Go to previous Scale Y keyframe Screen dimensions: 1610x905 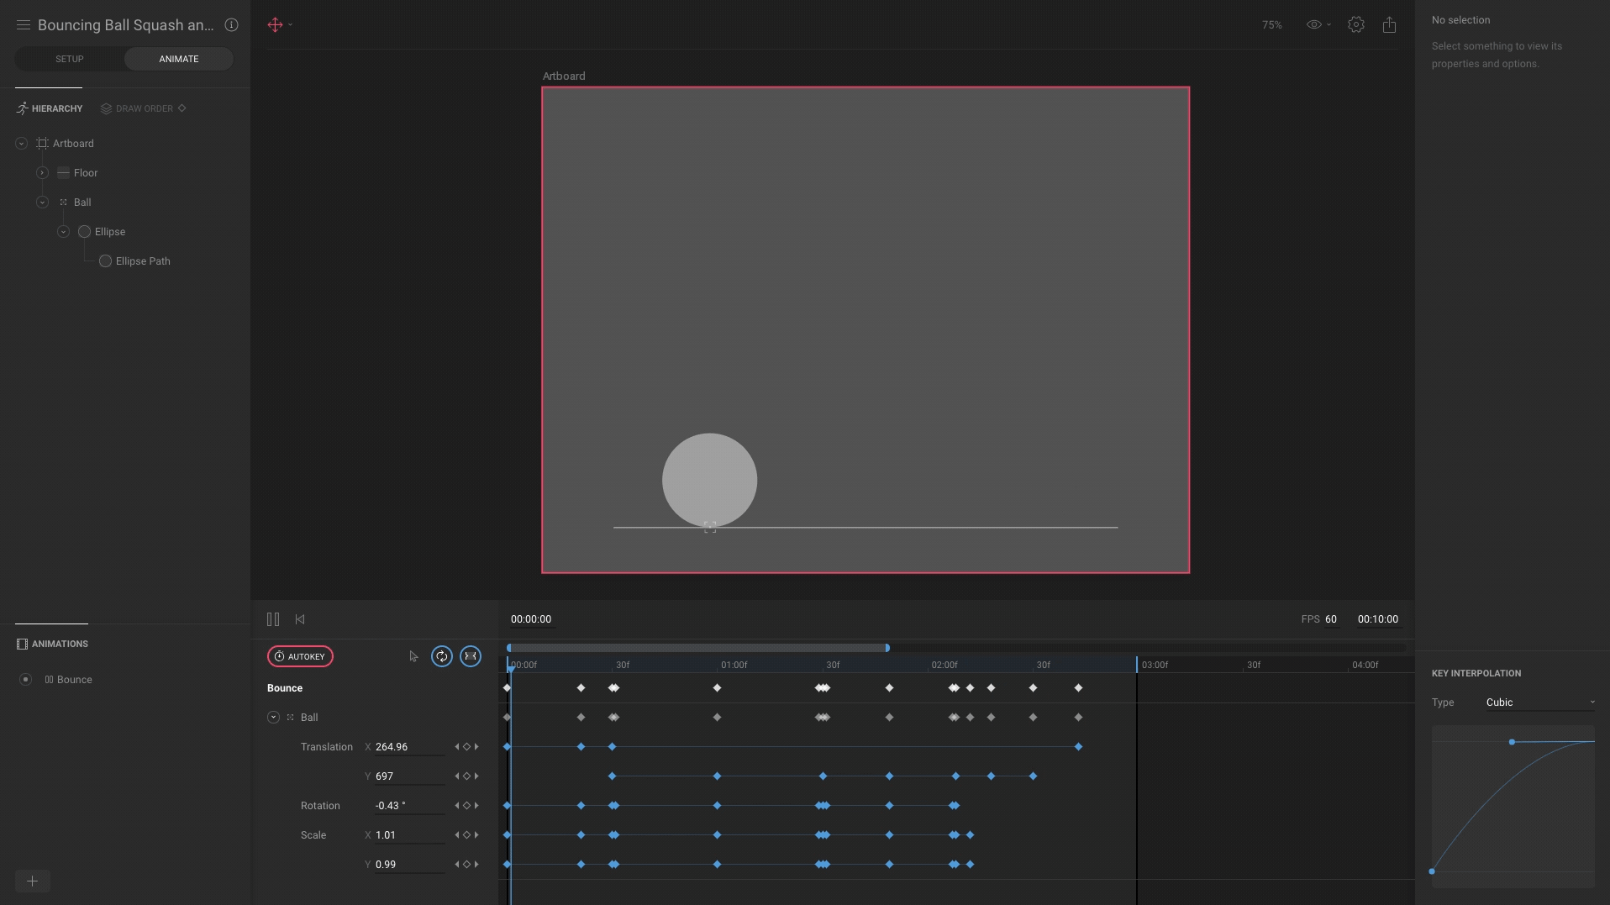pos(457,865)
